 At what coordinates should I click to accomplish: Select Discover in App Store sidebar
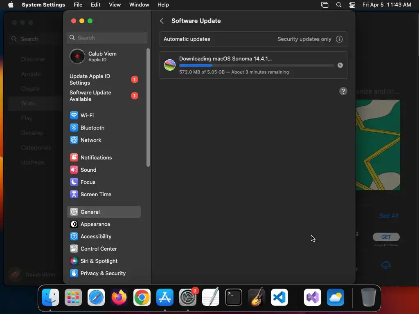click(33, 59)
